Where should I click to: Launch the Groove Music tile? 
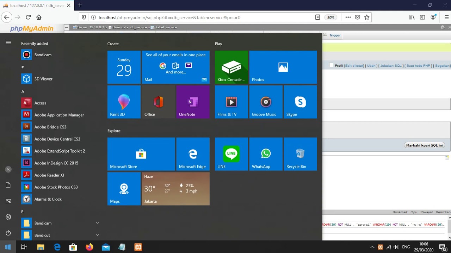(x=266, y=102)
